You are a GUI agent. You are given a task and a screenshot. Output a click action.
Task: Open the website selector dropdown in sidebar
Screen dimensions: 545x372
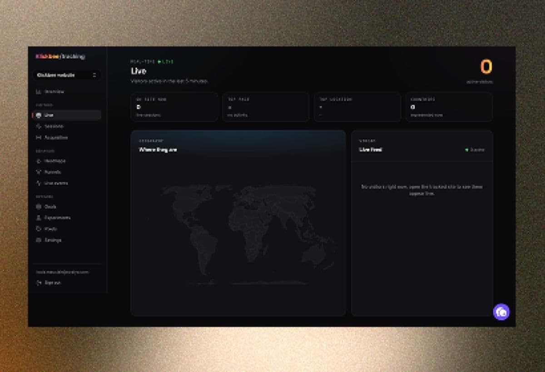pyautogui.click(x=67, y=75)
